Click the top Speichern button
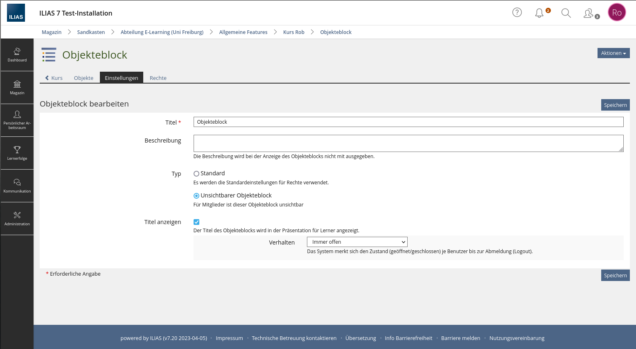636x349 pixels. (x=615, y=105)
